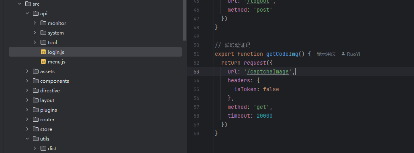Click line number 51 in gutter
The height and width of the screenshot is (153, 414).
(196, 54)
